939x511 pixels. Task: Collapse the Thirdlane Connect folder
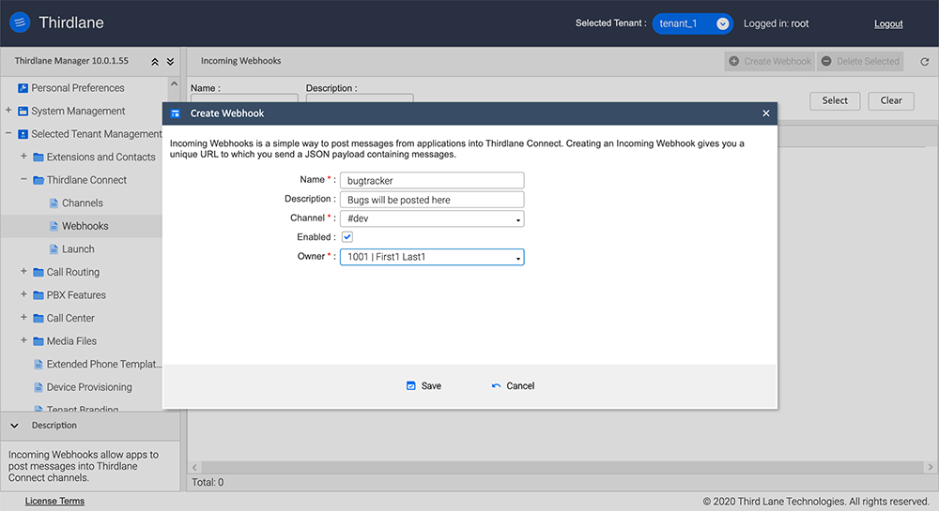point(23,179)
